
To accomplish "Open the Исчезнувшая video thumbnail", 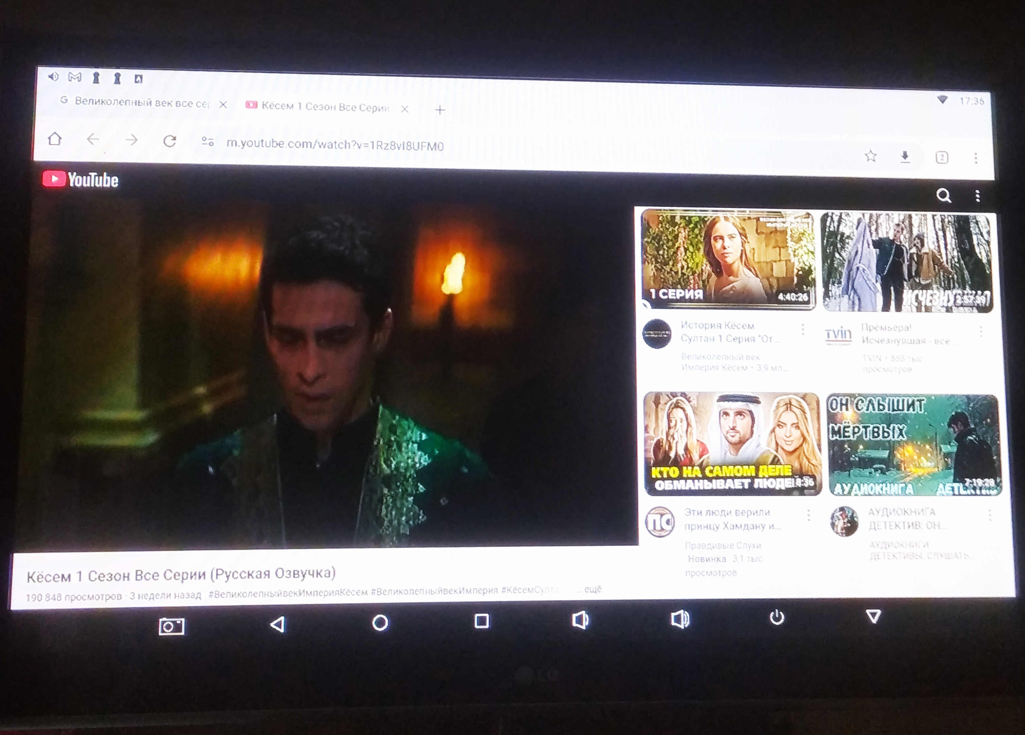I will (906, 262).
